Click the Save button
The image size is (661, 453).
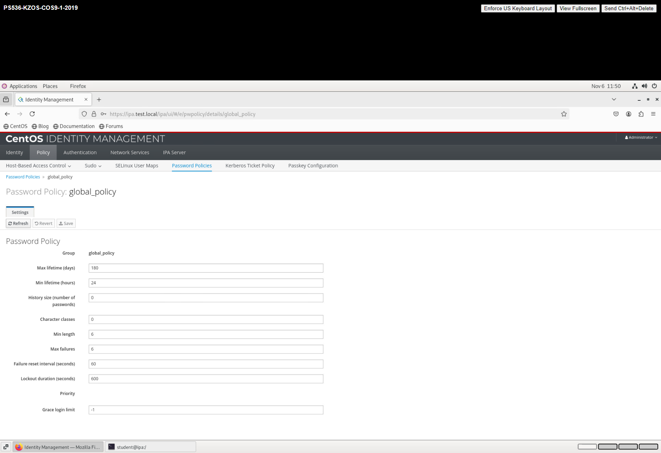(66, 224)
